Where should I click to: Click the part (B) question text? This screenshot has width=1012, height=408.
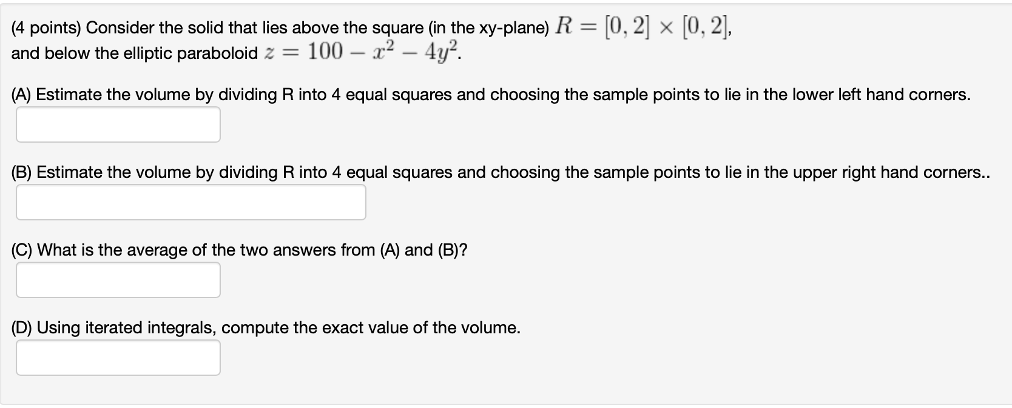coord(425,172)
